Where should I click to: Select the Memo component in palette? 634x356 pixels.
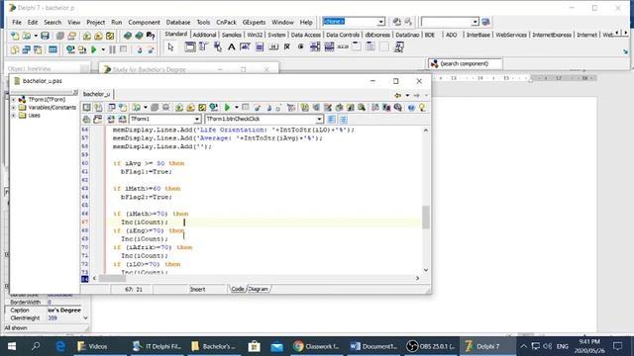tap(260, 47)
